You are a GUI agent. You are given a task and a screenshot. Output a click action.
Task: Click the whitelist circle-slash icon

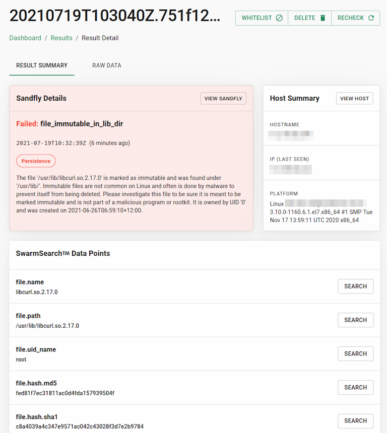(x=279, y=18)
